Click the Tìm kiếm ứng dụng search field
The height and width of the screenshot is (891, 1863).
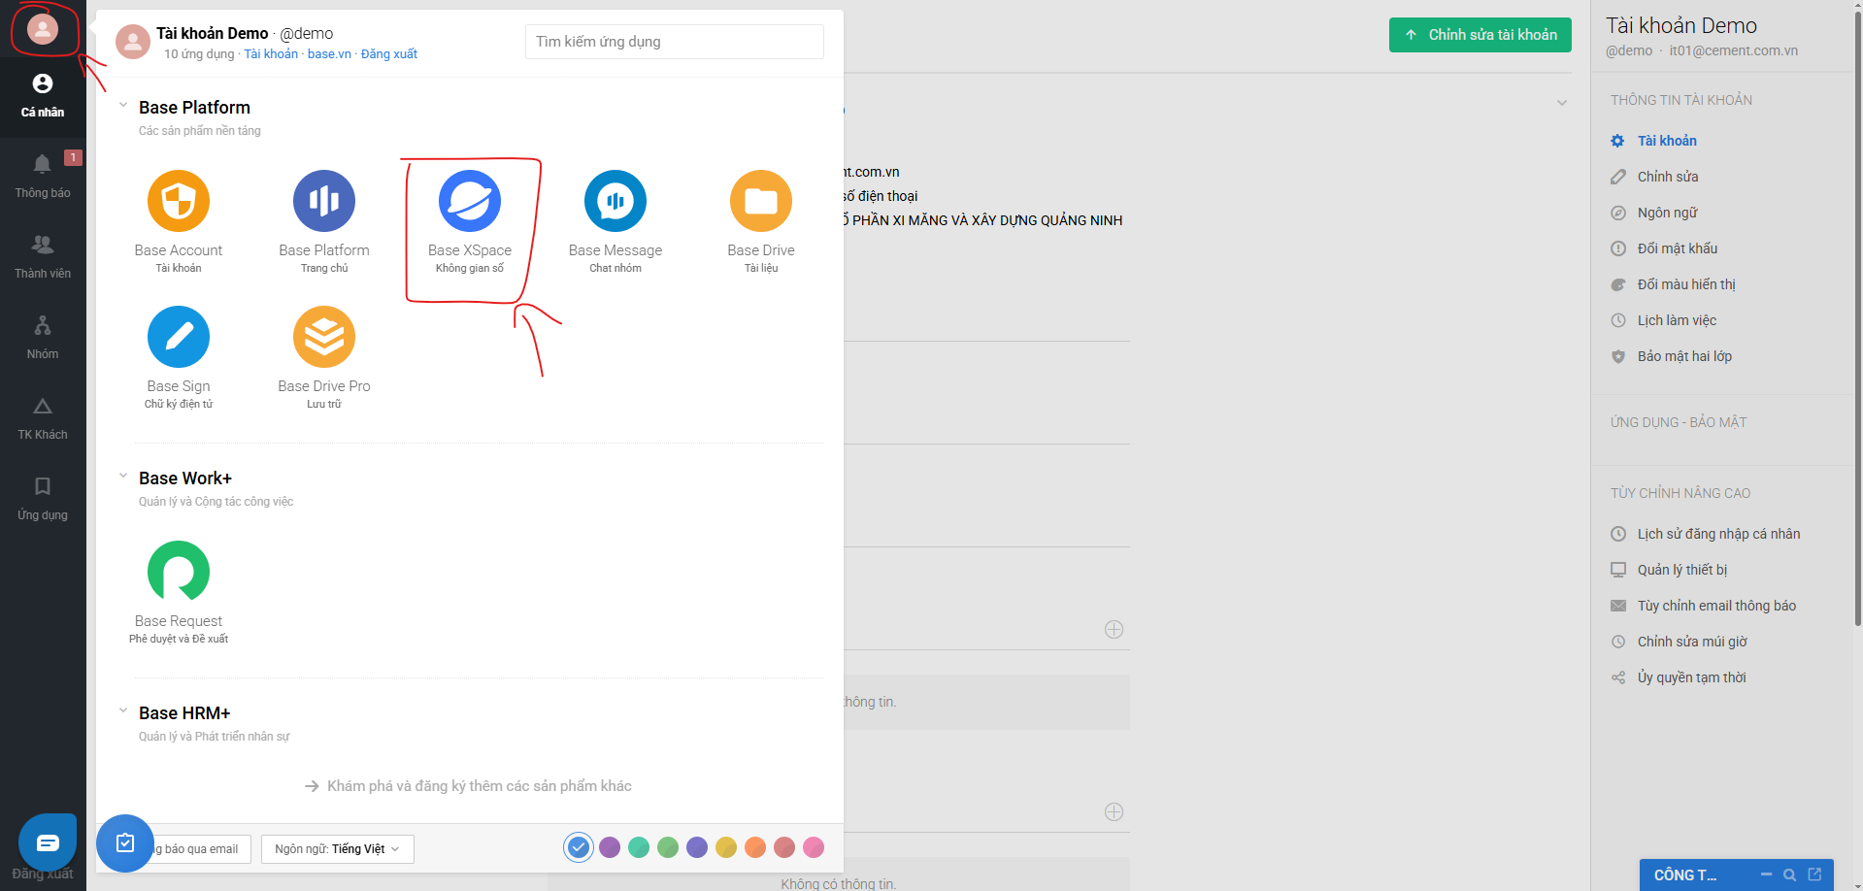[674, 42]
